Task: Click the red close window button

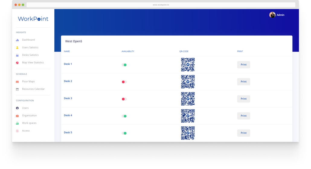Action: [x=16, y=5]
